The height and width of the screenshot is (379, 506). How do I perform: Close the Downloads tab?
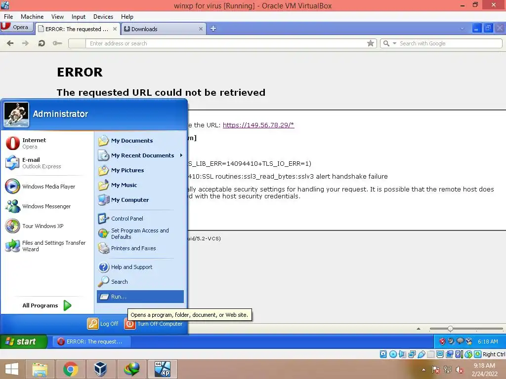[x=201, y=29]
